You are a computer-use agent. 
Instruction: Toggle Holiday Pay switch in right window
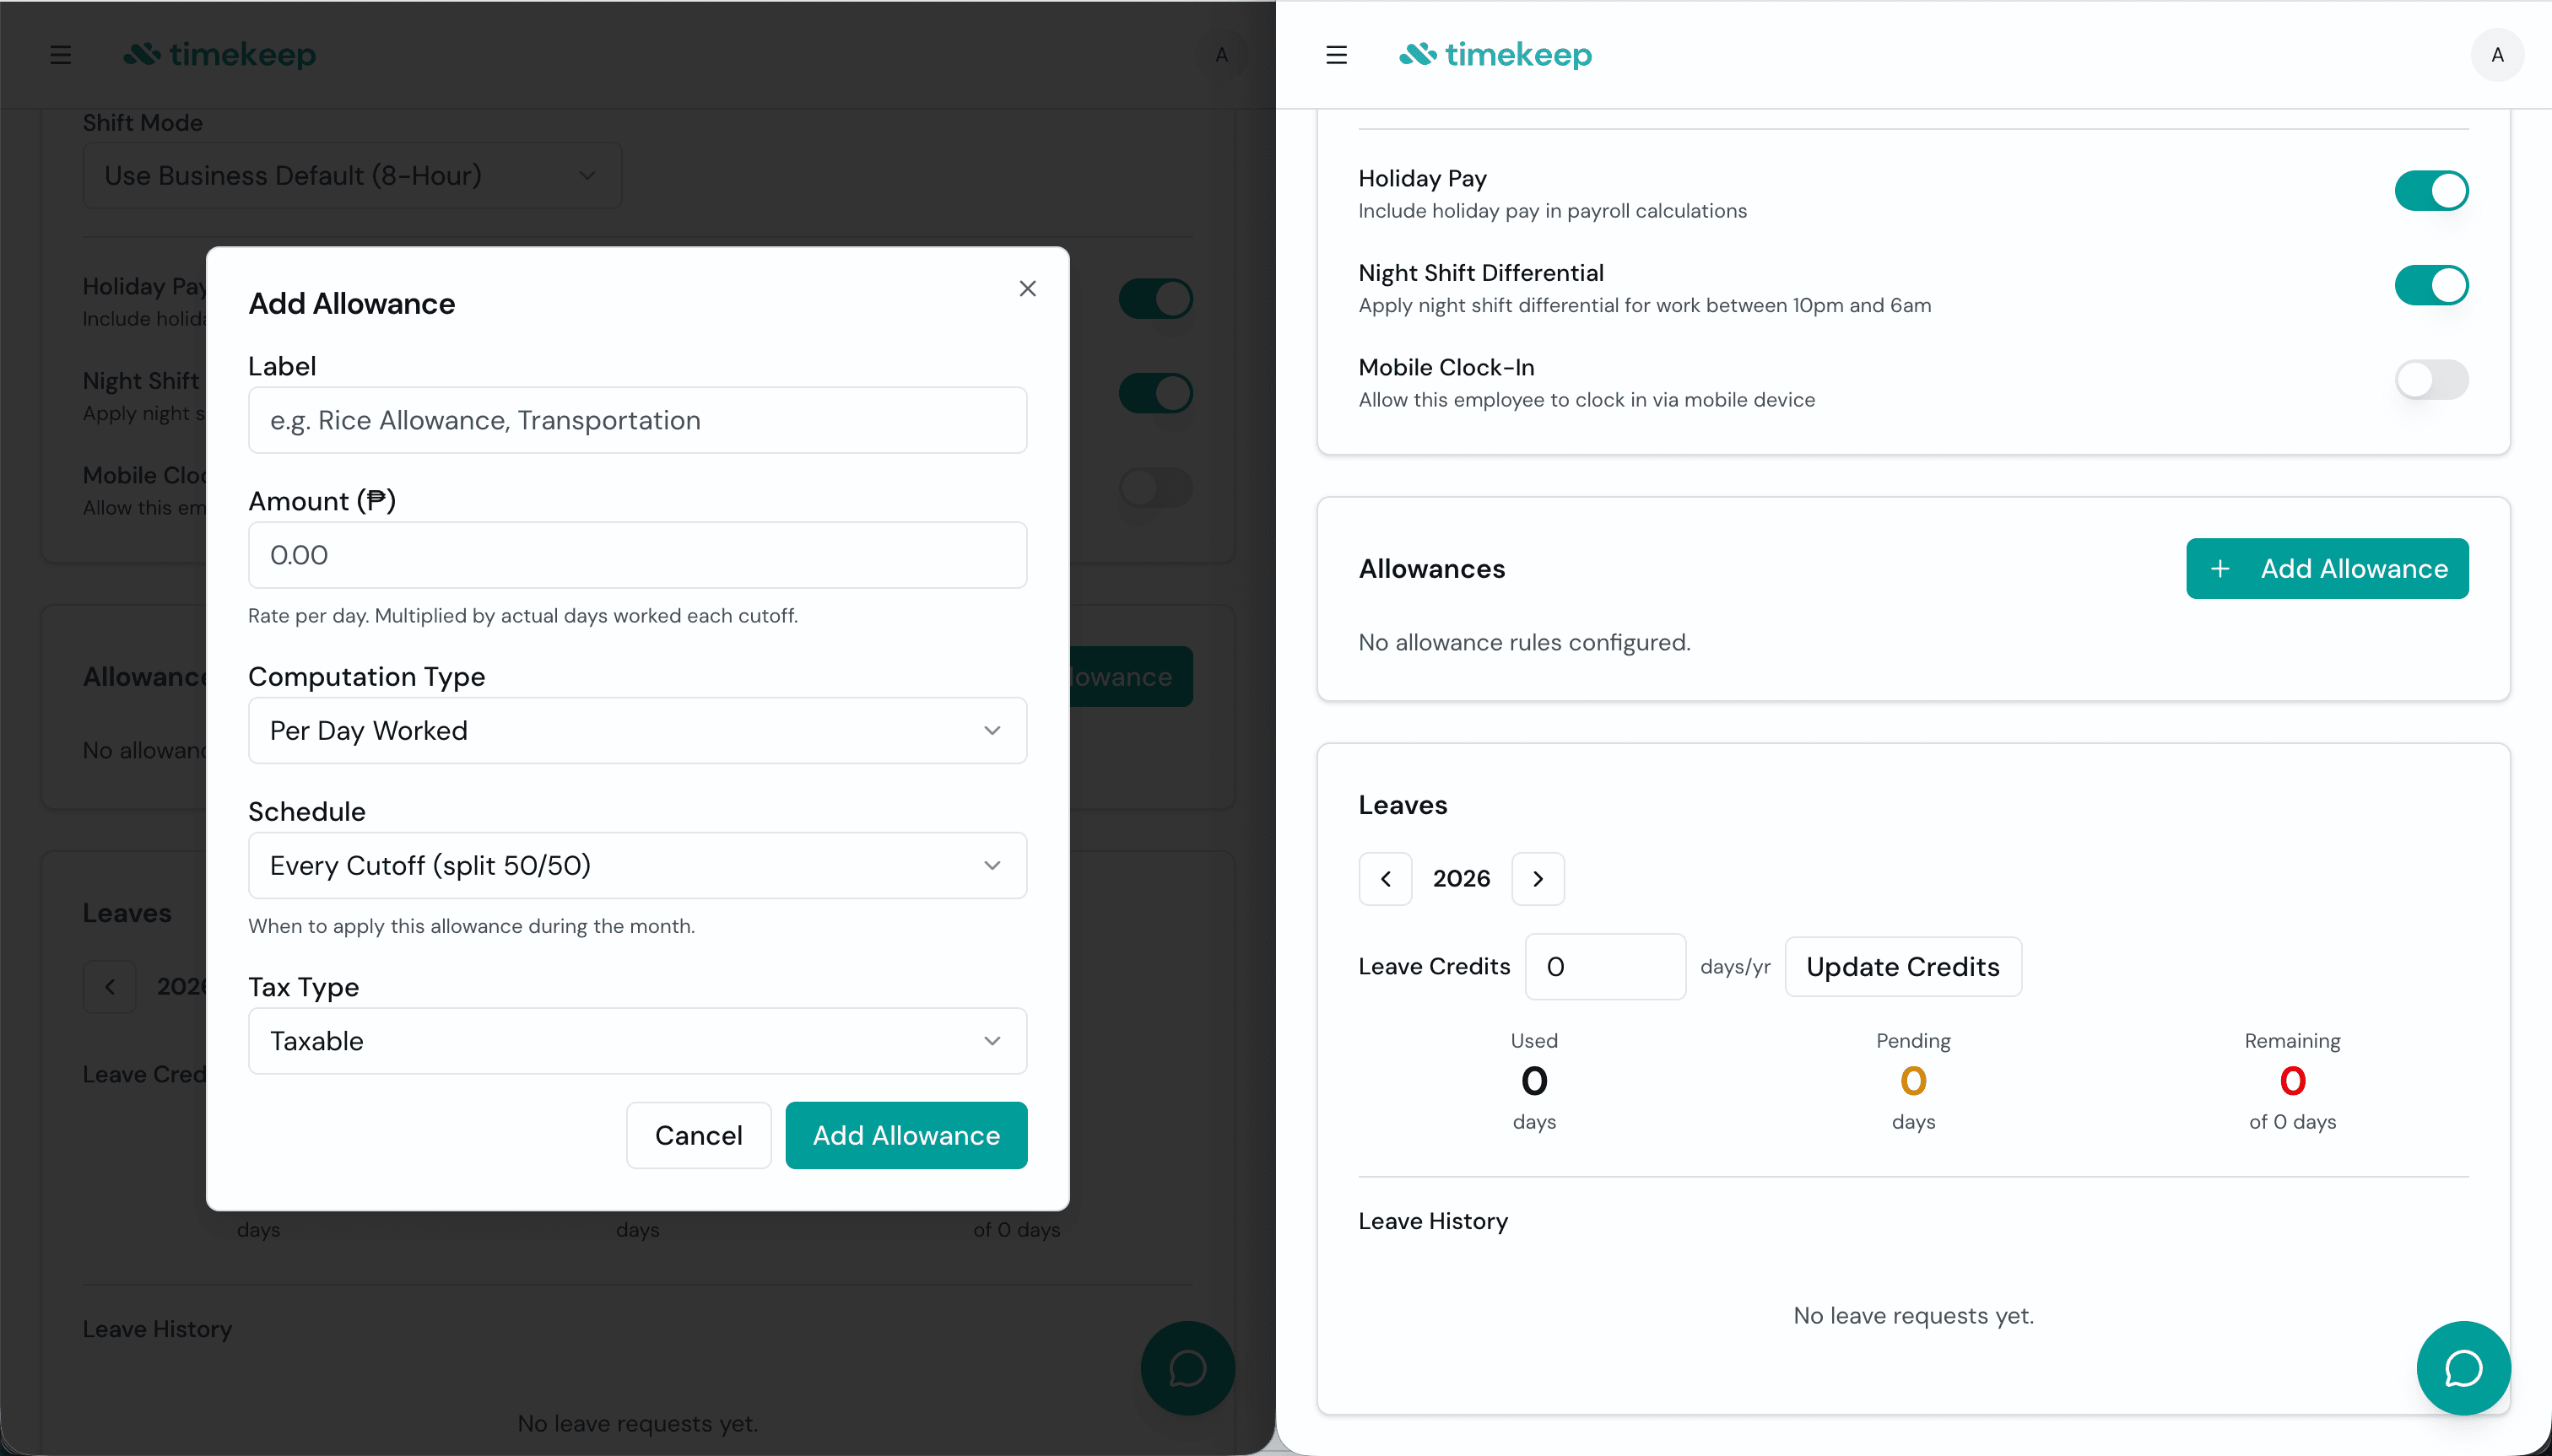pyautogui.click(x=2431, y=191)
